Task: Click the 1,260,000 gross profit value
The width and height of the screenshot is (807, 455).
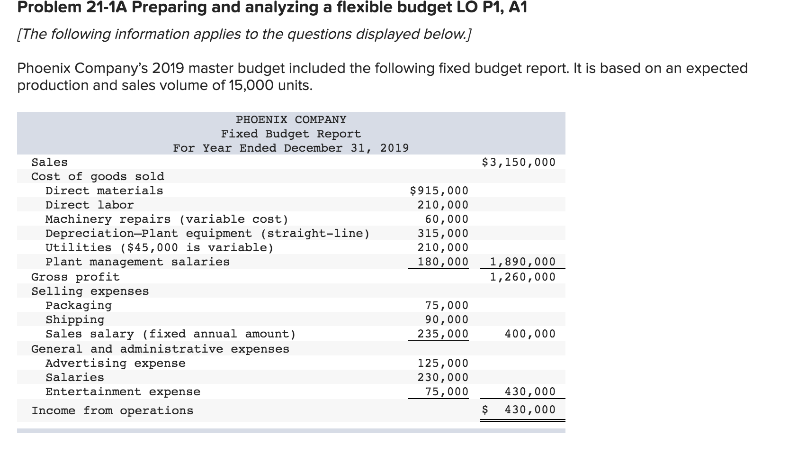Action: coord(523,277)
